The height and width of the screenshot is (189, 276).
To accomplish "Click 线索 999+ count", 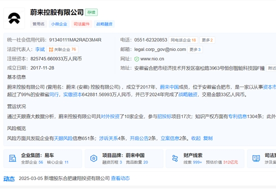I will (193, 162).
